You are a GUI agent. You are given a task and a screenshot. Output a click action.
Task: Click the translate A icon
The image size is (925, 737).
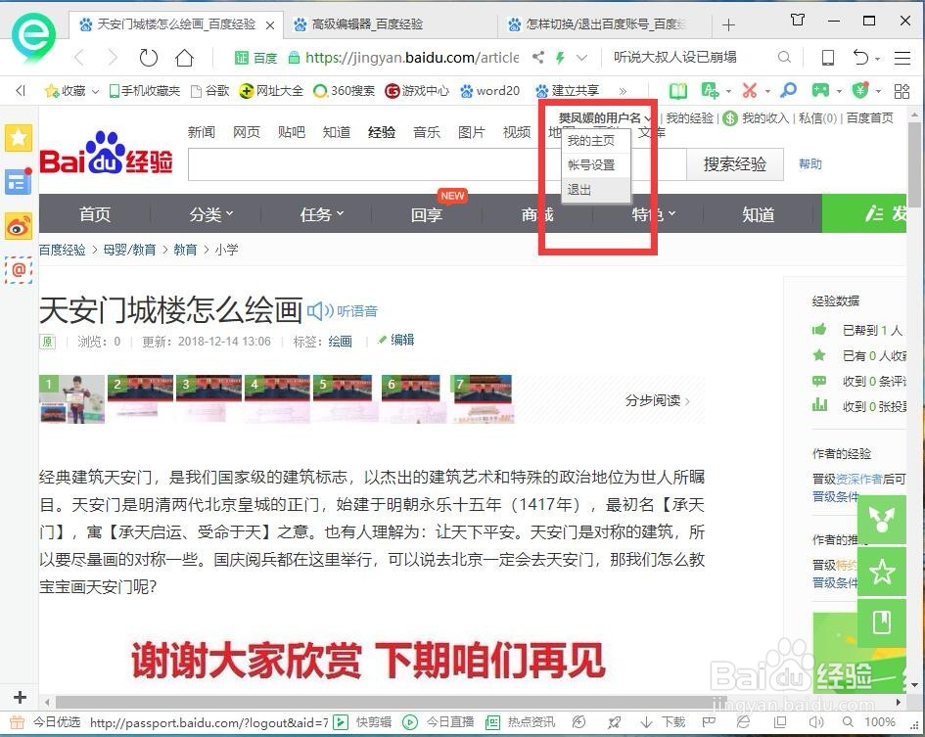[x=710, y=90]
